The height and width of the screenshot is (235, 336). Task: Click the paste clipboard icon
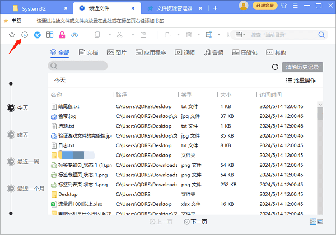pos(143,35)
